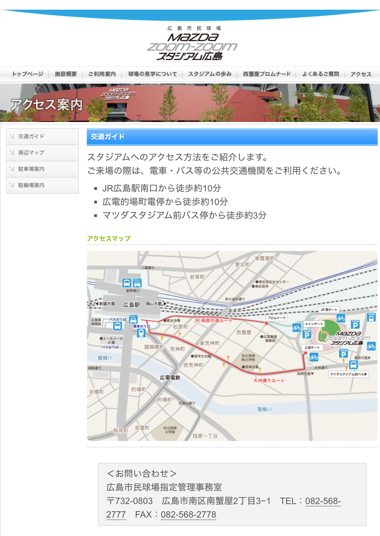The width and height of the screenshot is (380, 536).
Task: Click the tram icon under 電車のりば
Action: tap(141, 333)
